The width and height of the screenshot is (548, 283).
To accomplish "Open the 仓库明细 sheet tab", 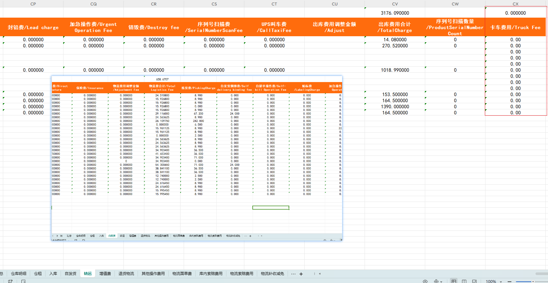I will pyautogui.click(x=19, y=274).
